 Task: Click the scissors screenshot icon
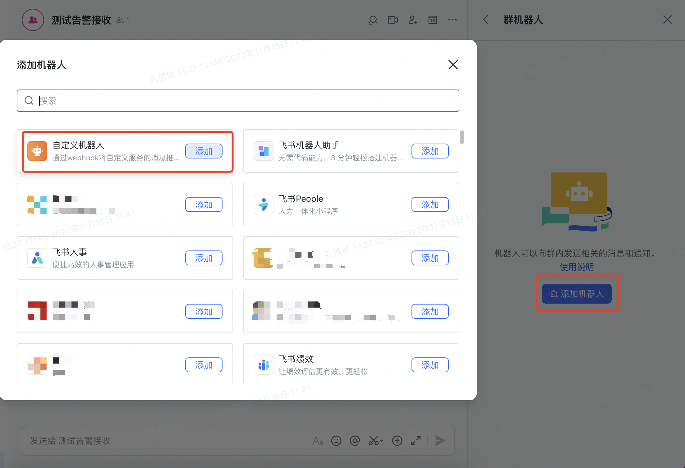[x=373, y=441]
